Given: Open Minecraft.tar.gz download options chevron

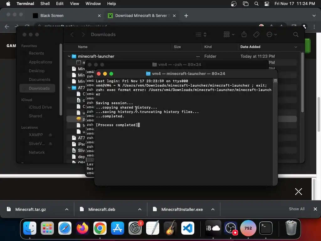Looking at the screenshot, I should (x=67, y=209).
